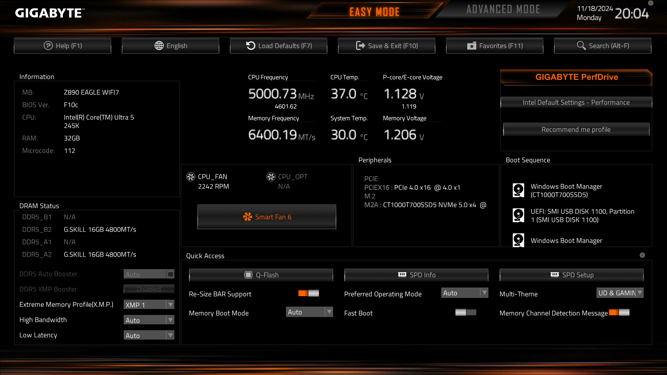Click the DDR5 XMP Booster Disabled field
The image size is (667, 375).
(149, 289)
